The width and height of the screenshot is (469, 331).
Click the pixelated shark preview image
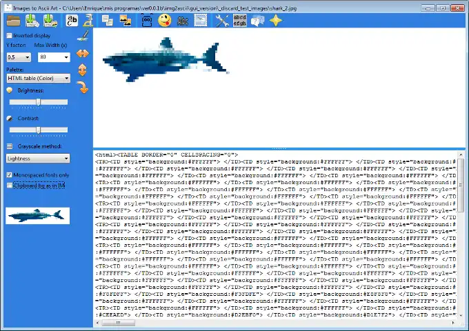[x=166, y=59]
